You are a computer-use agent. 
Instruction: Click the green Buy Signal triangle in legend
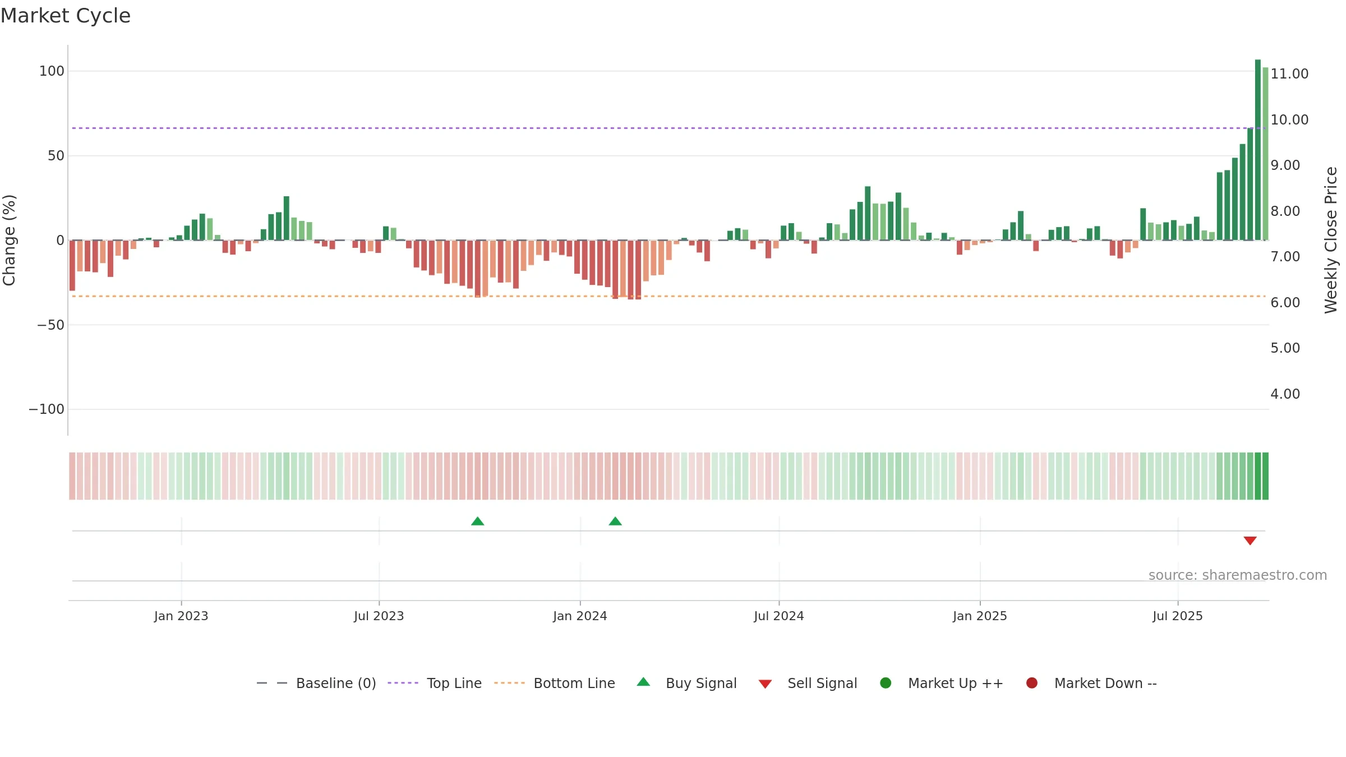click(643, 682)
